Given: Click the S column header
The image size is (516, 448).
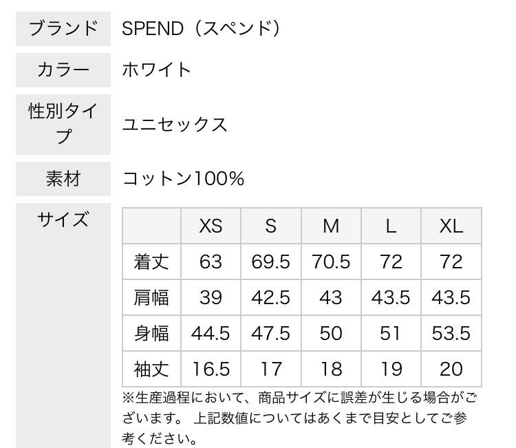Looking at the screenshot, I should (270, 226).
